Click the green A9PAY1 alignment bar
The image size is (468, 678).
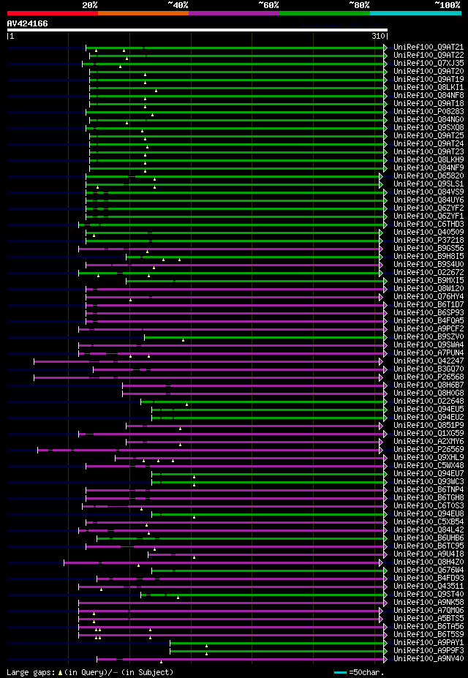pos(277,643)
